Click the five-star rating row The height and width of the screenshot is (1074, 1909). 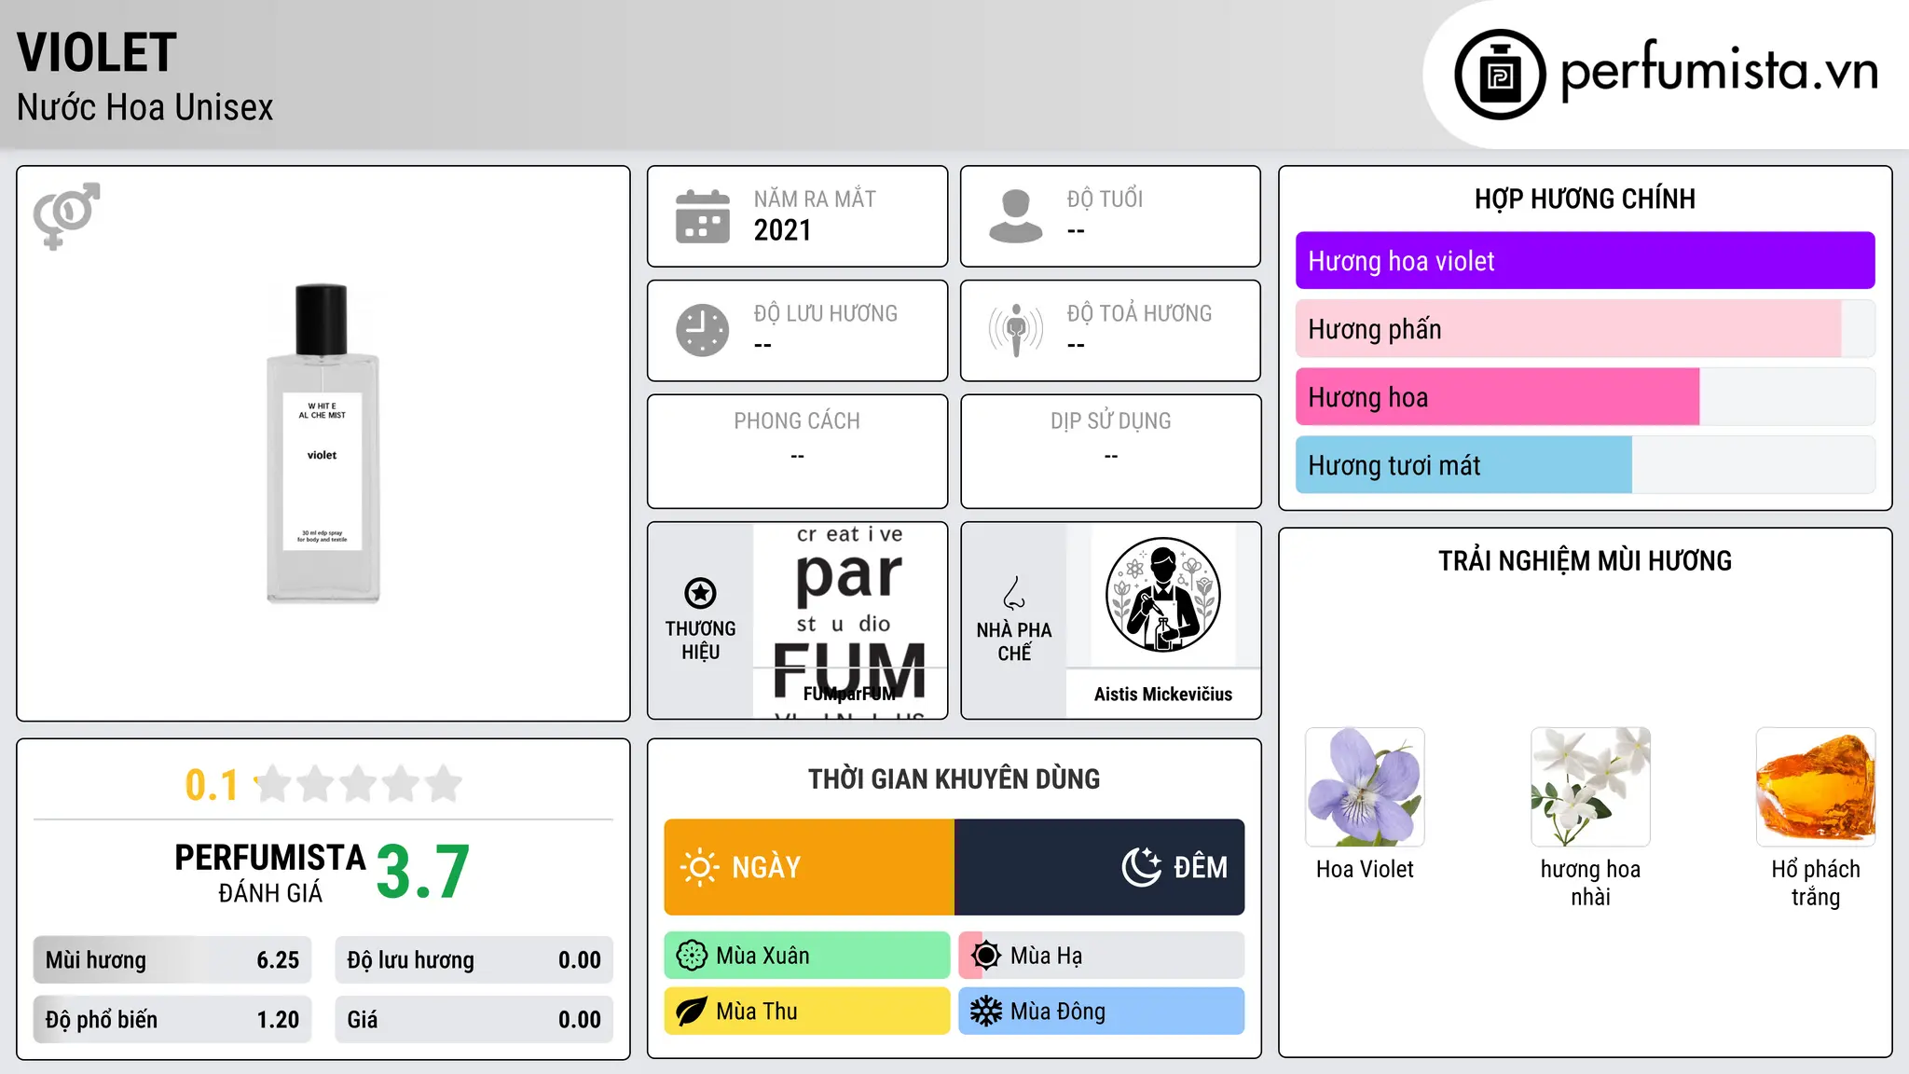358,784
